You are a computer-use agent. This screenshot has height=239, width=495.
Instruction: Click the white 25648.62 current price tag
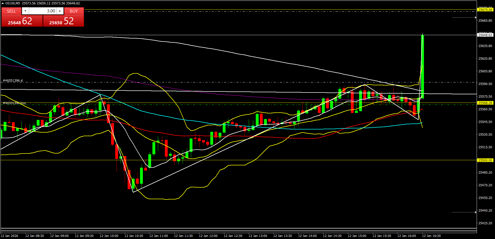click(485, 35)
